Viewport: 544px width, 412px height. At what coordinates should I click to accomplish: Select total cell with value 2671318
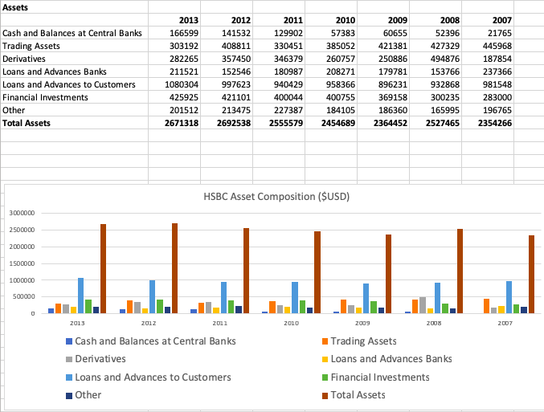174,123
